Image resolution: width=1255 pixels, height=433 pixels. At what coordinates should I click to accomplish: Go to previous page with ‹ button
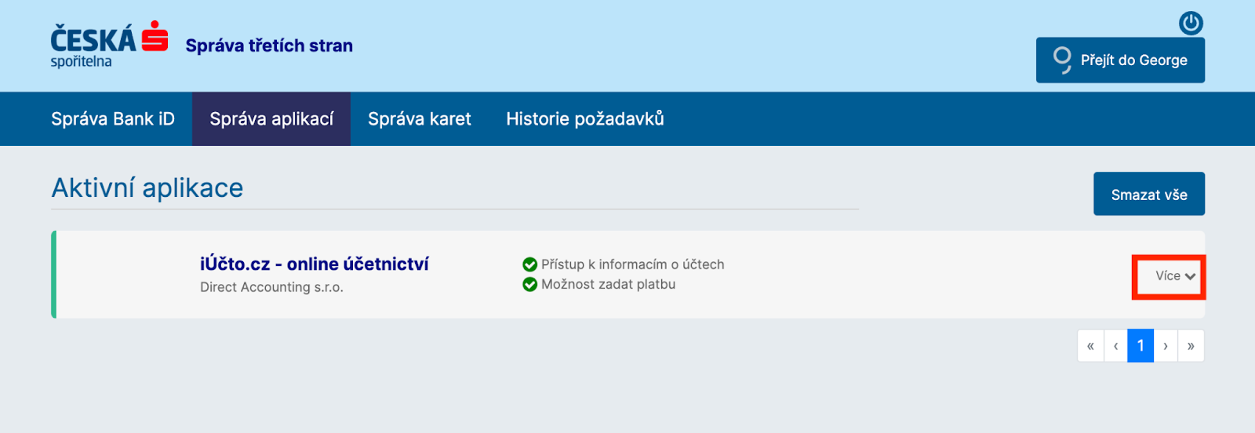tap(1115, 346)
